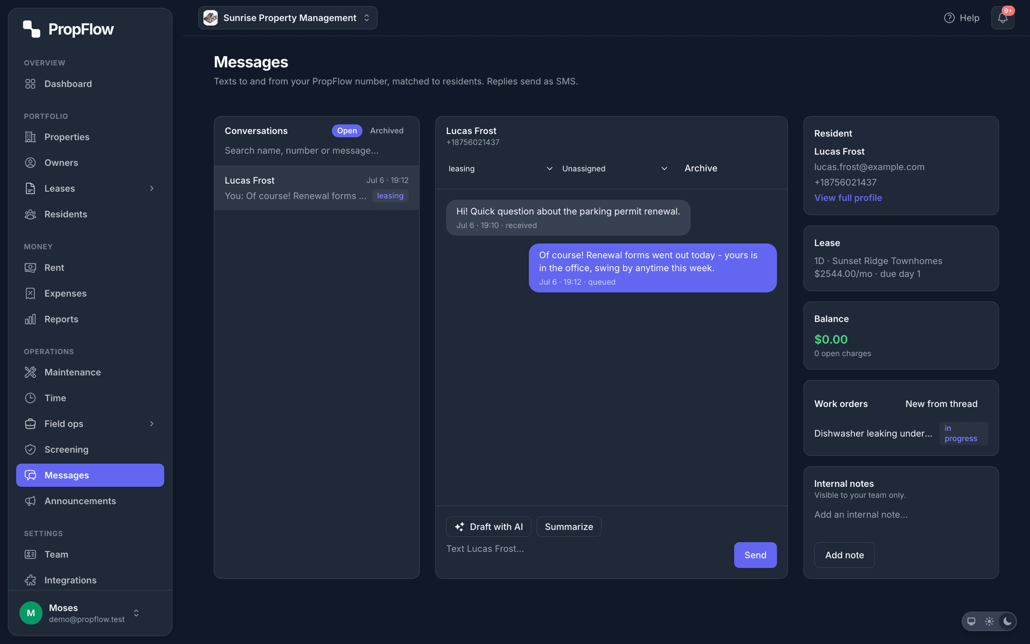Click Moses's green M avatar
Image resolution: width=1030 pixels, height=644 pixels.
point(31,613)
